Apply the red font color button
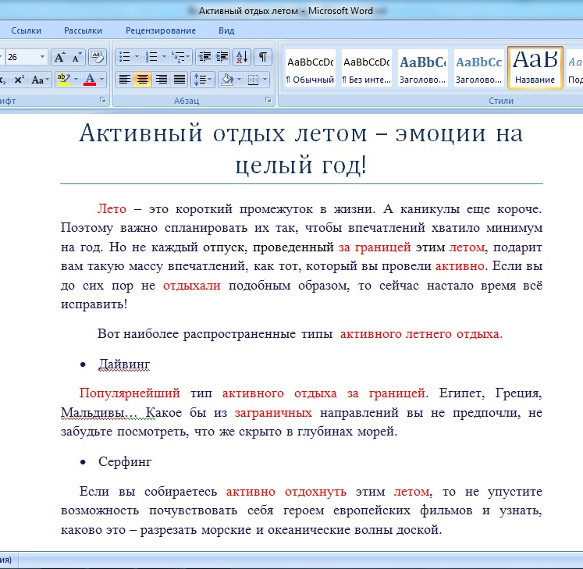Image resolution: width=583 pixels, height=569 pixels. pyautogui.click(x=90, y=80)
